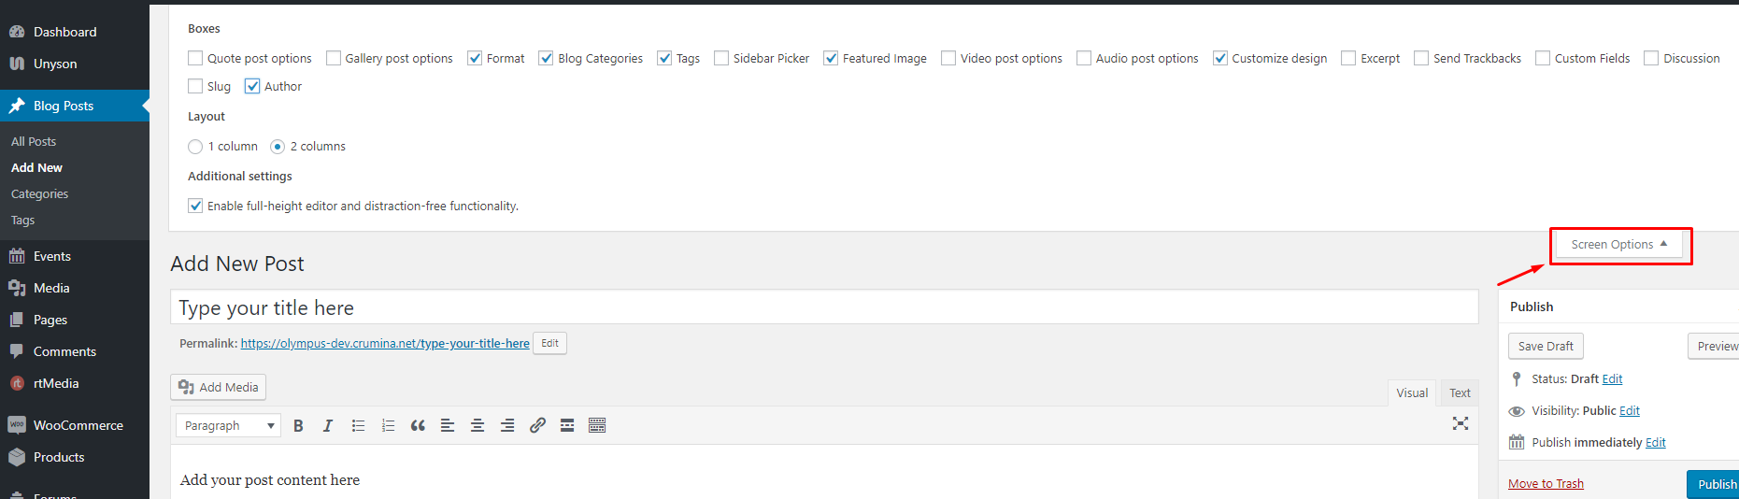Image resolution: width=1739 pixels, height=499 pixels.
Task: Insert the Read More tag icon
Action: (x=567, y=426)
